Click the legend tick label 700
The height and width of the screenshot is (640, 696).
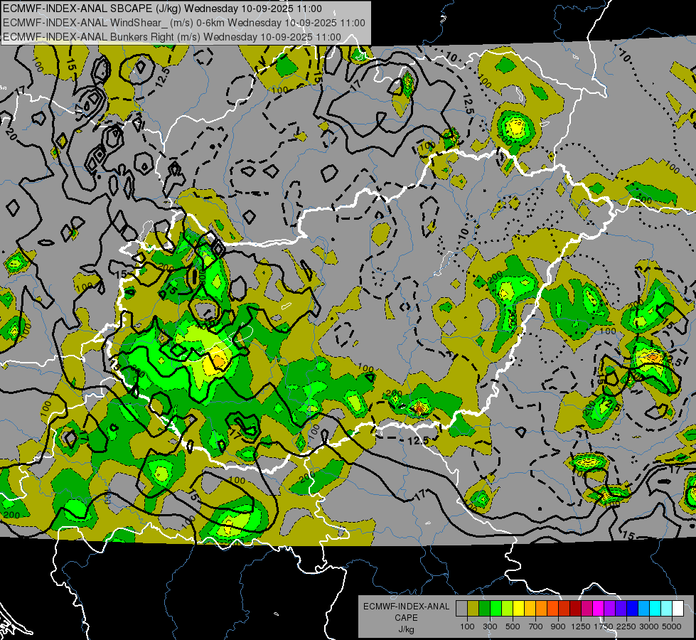(x=536, y=626)
